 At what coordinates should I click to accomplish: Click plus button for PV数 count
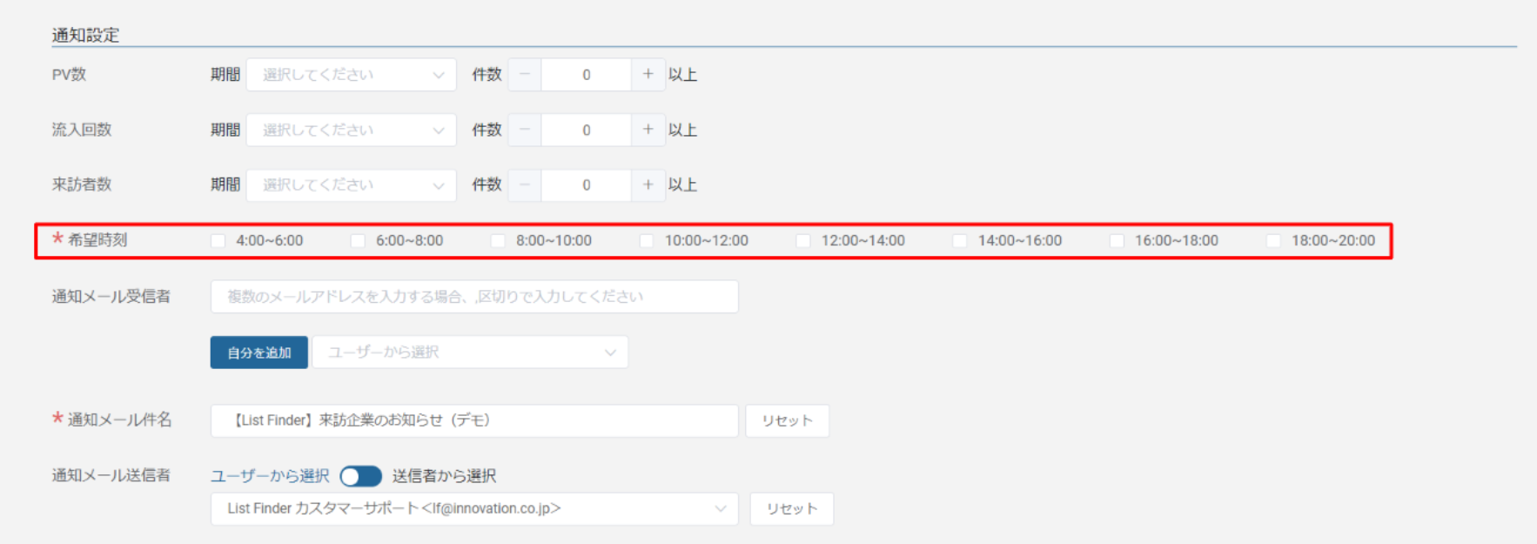648,75
